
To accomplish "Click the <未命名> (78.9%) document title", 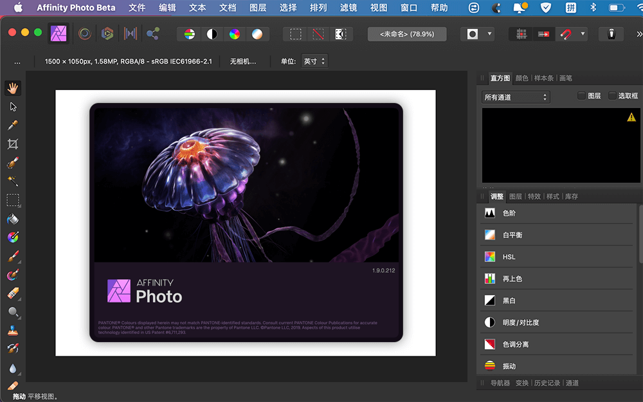I will 407,34.
